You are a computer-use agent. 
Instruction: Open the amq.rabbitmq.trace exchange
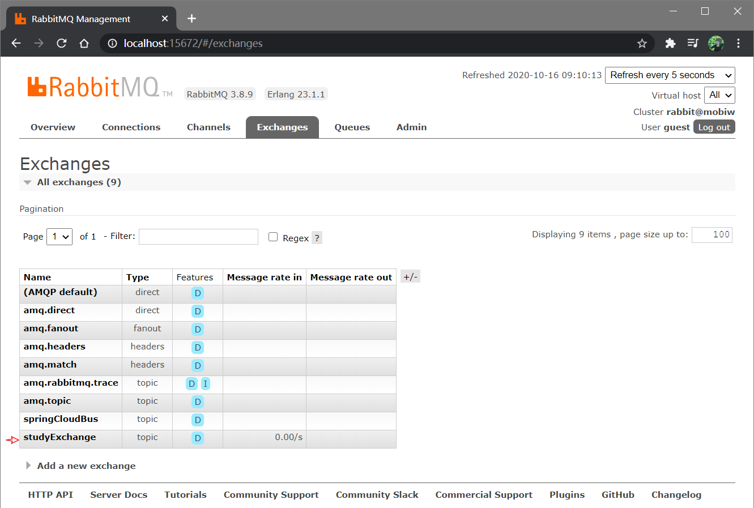[71, 383]
